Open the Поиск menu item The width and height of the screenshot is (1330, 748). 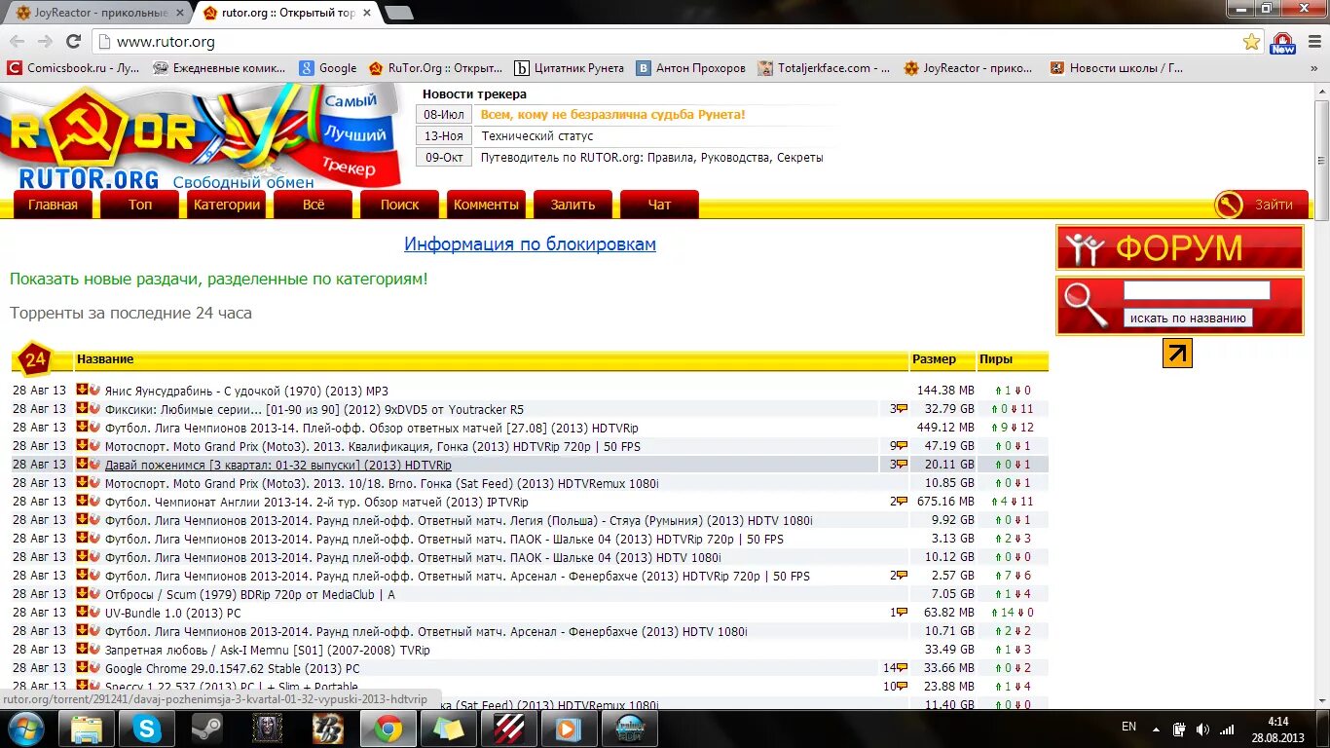[x=400, y=205]
